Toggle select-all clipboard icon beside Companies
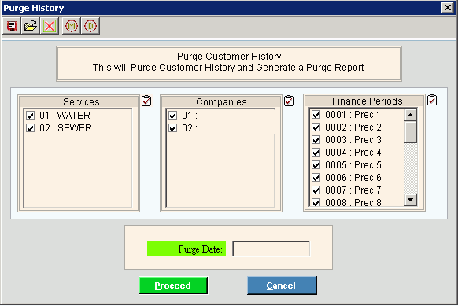 pos(289,101)
